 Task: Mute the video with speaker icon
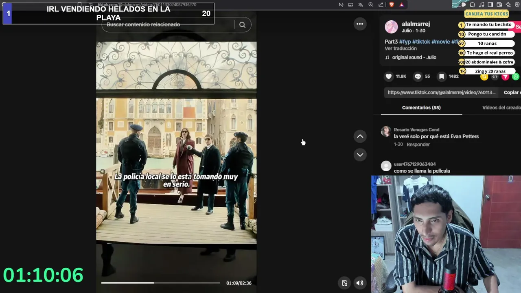pyautogui.click(x=360, y=283)
